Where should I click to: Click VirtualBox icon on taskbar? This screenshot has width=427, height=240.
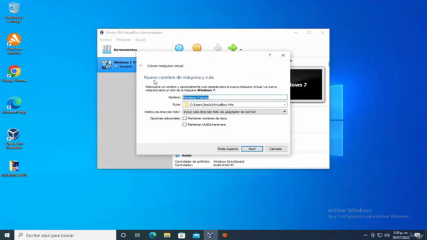point(210,235)
